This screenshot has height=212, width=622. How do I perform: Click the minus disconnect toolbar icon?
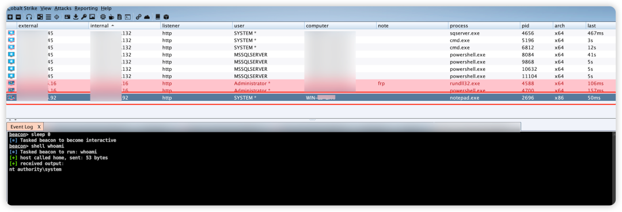point(18,17)
